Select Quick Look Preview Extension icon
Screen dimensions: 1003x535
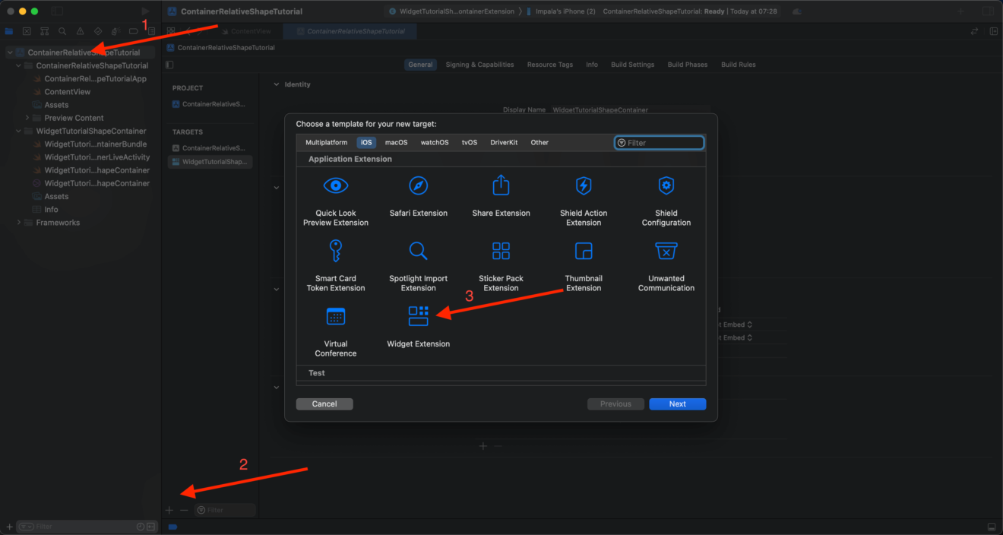point(335,186)
